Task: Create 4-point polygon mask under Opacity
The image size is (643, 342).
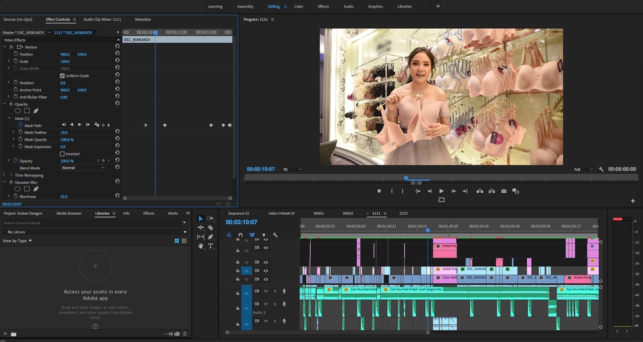Action: pyautogui.click(x=27, y=110)
